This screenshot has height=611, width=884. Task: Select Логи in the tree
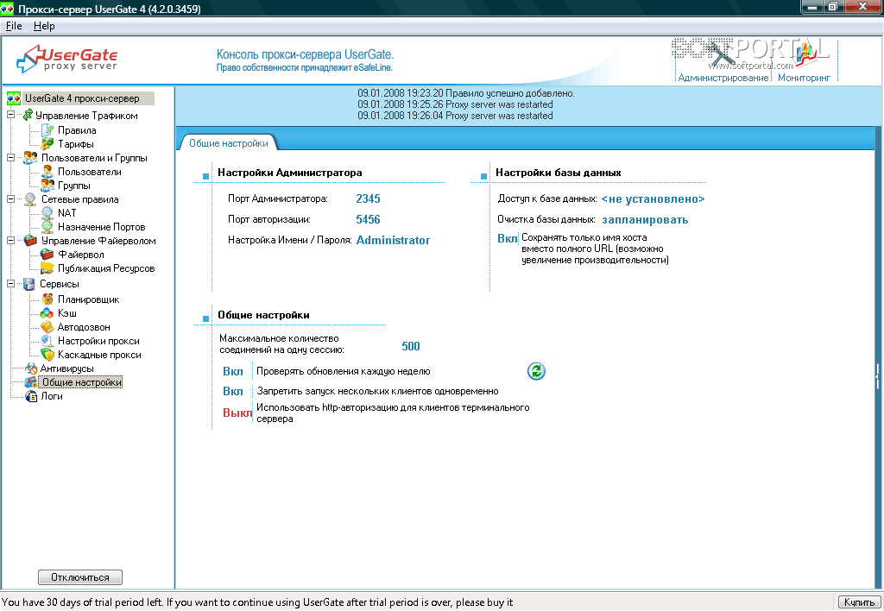51,396
